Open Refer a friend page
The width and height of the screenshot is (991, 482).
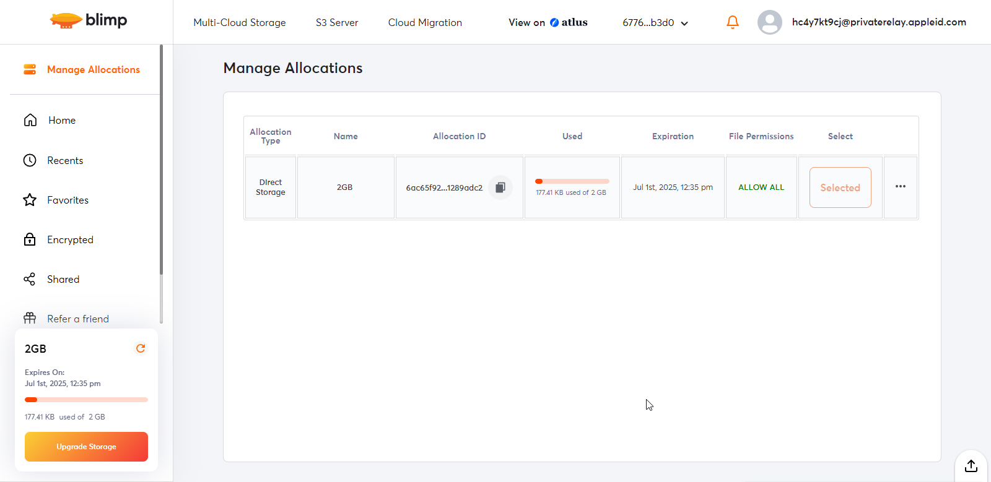[77, 319]
